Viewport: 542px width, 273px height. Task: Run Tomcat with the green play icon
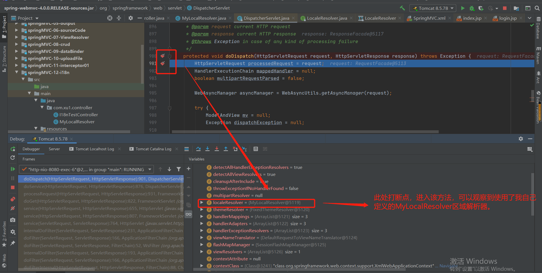[463, 8]
